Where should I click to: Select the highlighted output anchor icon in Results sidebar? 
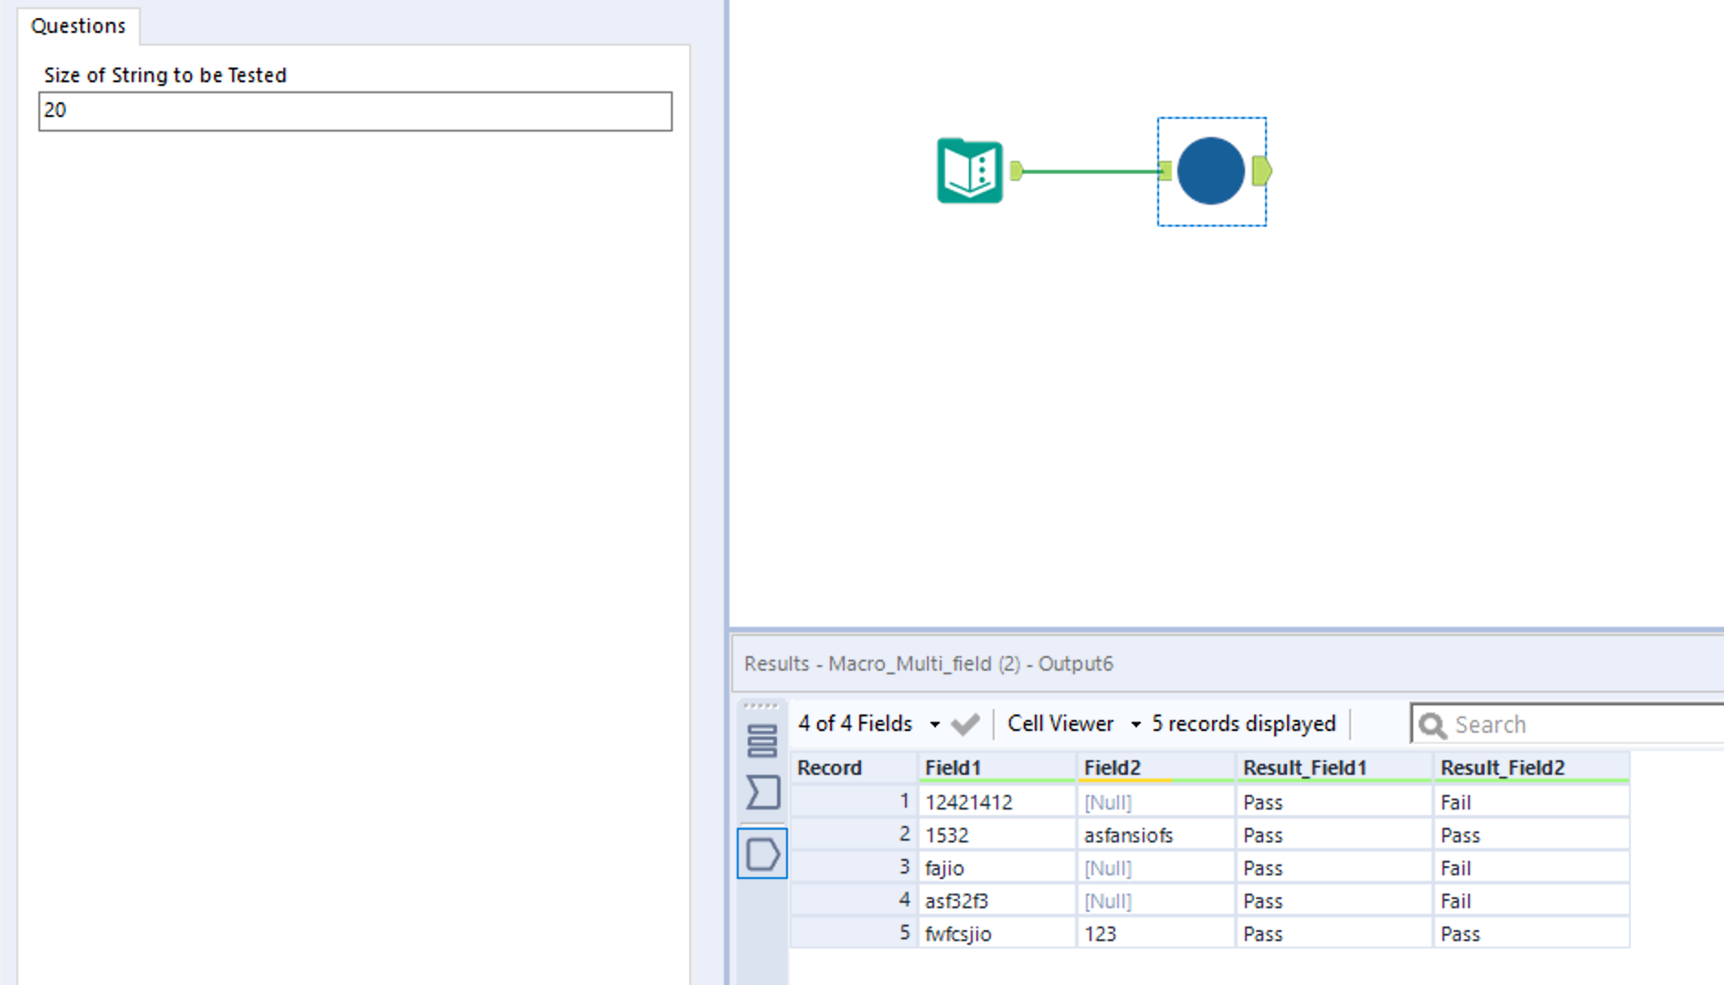pos(762,853)
